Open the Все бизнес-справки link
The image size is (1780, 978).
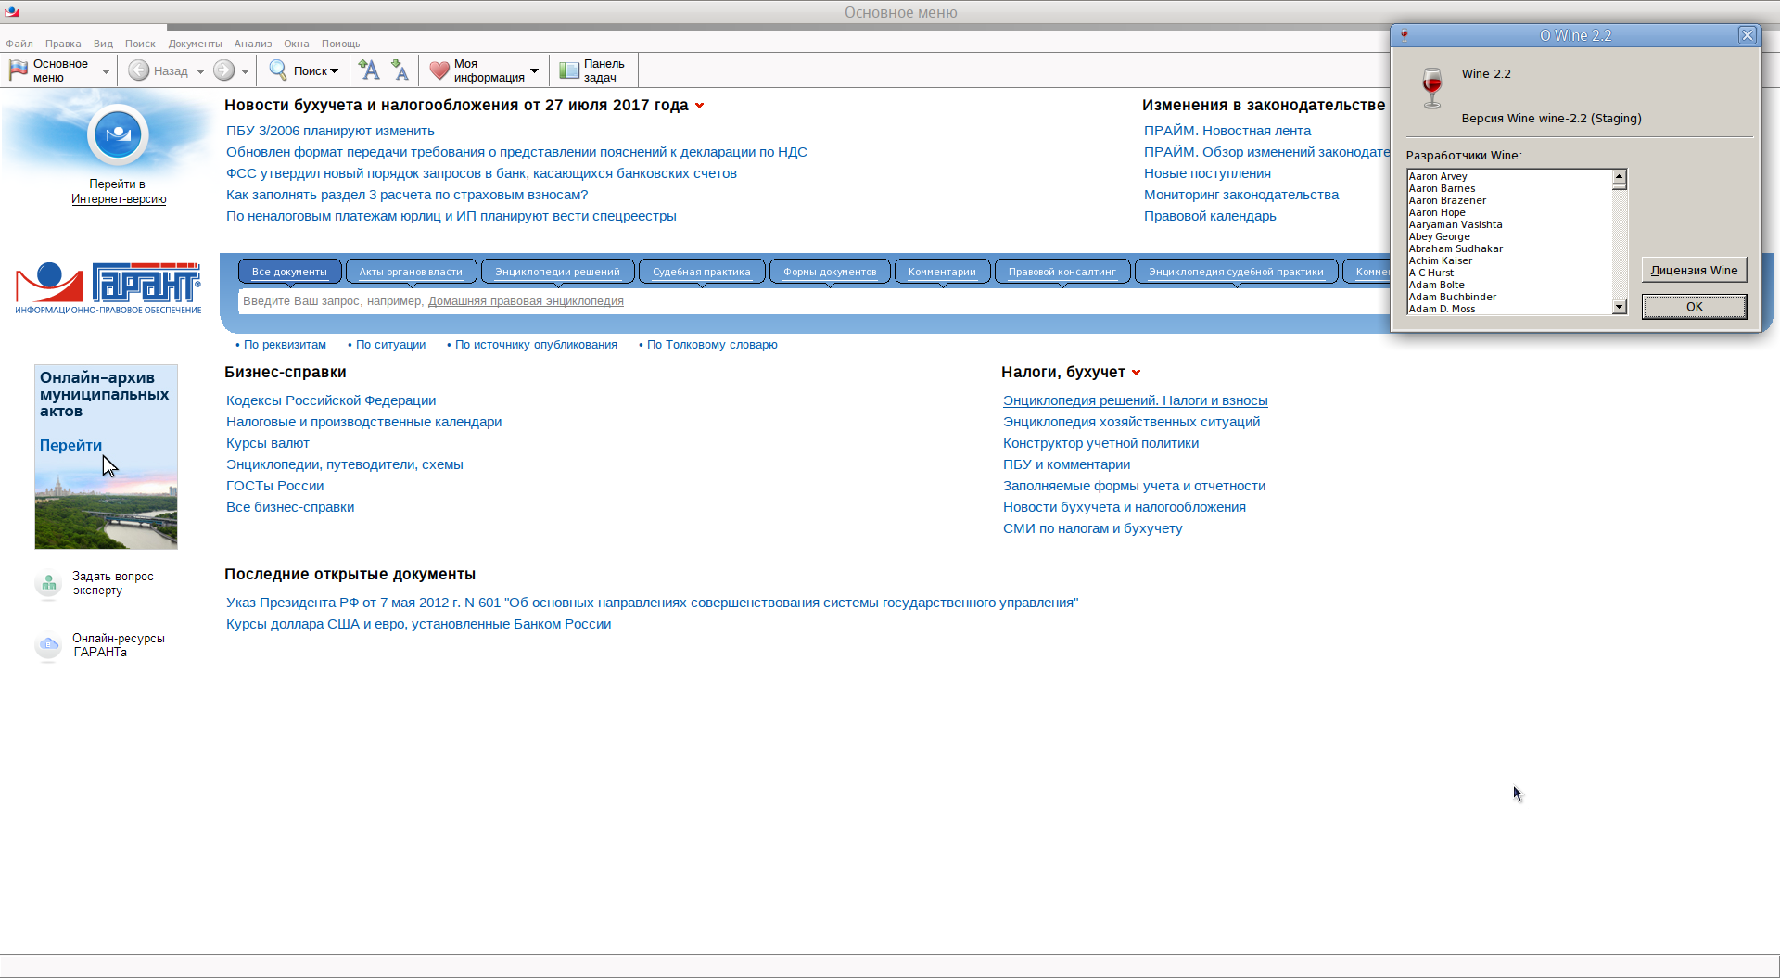click(x=290, y=507)
